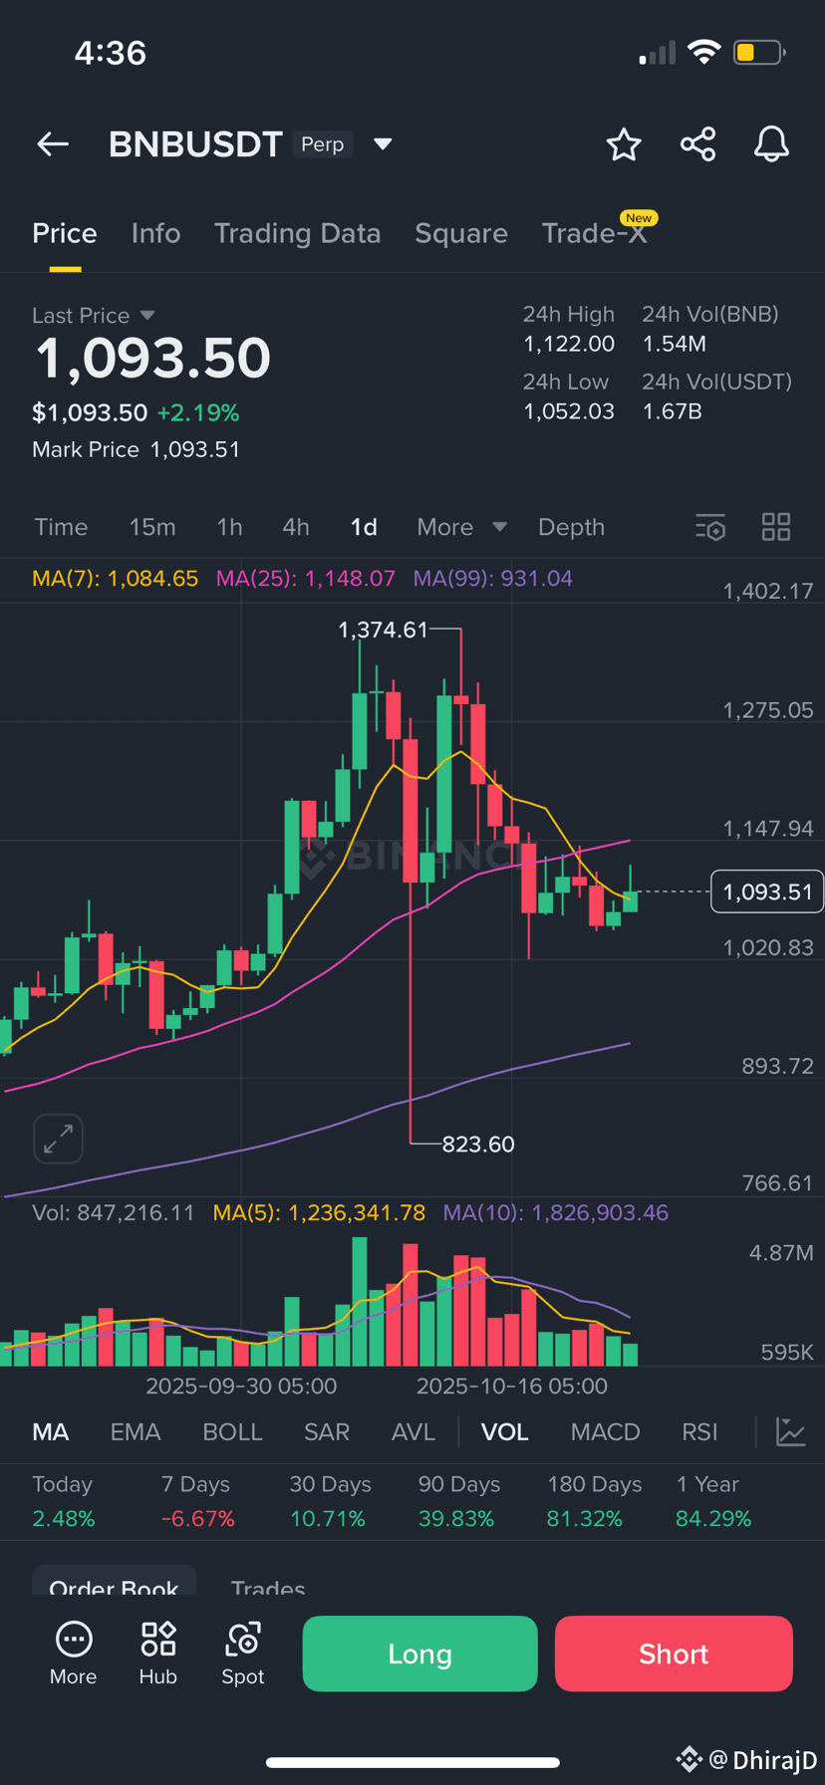Open indicator chart settings icon after RSI
The image size is (825, 1785).
(790, 1432)
